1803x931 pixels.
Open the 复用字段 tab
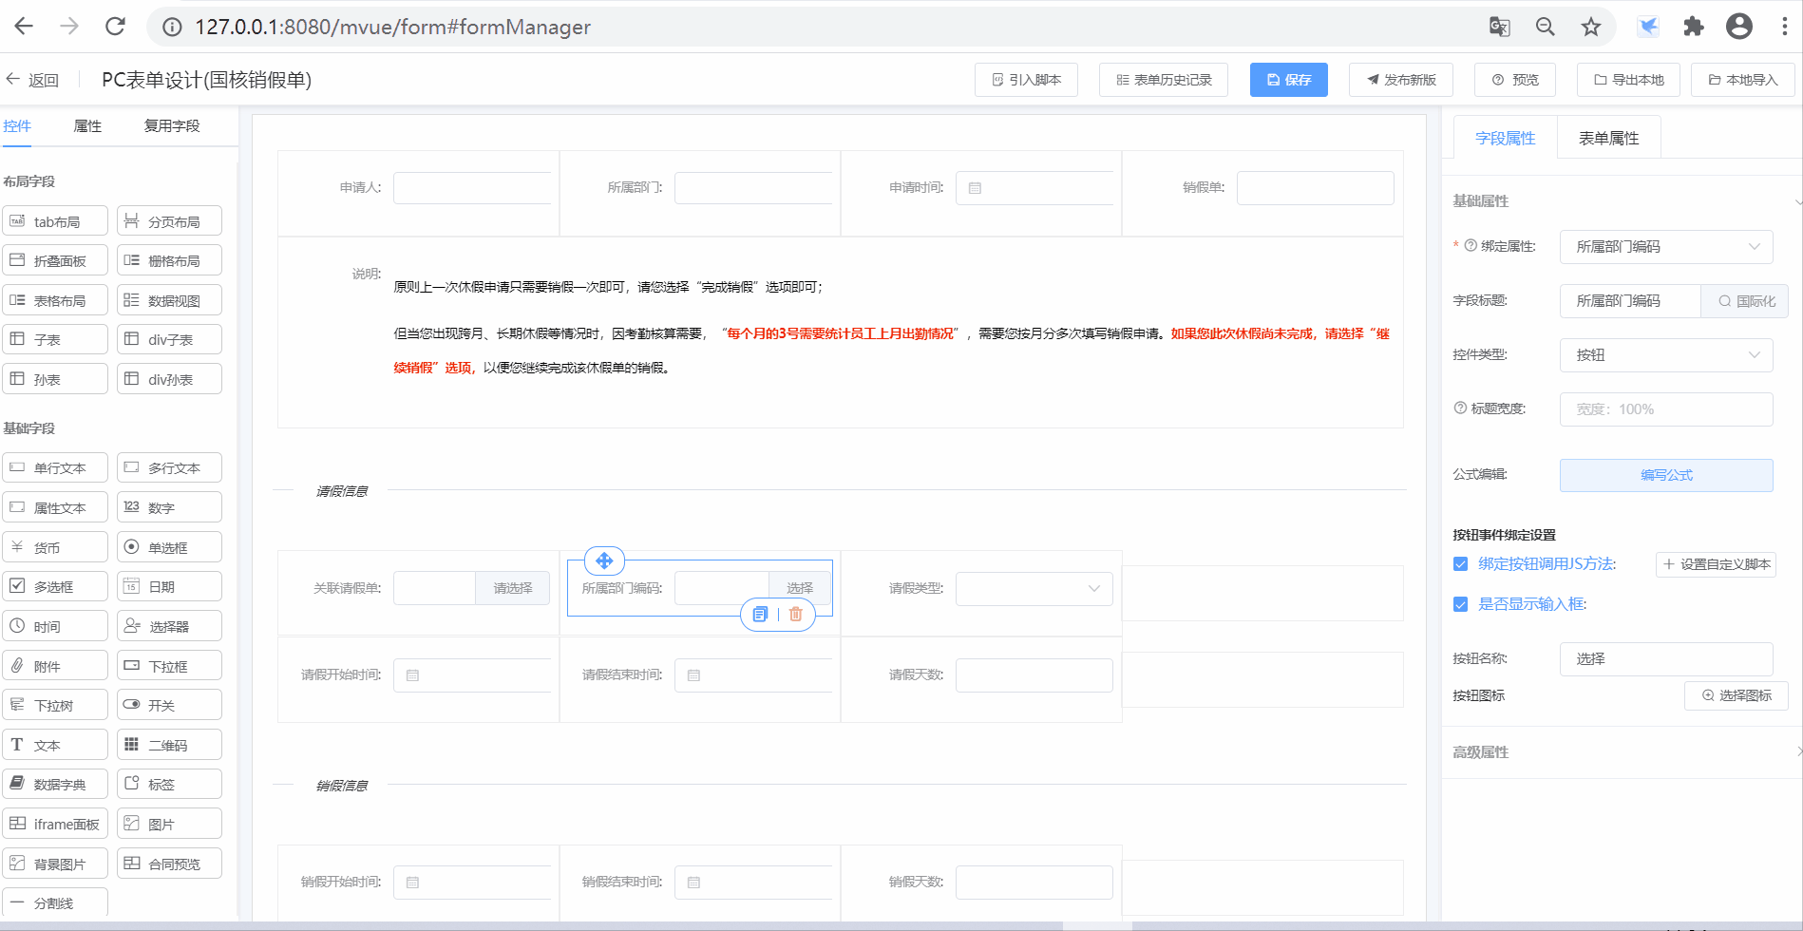click(x=172, y=126)
